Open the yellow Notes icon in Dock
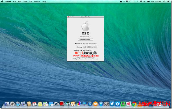The width and height of the screenshot is (172, 109). click(x=40, y=104)
